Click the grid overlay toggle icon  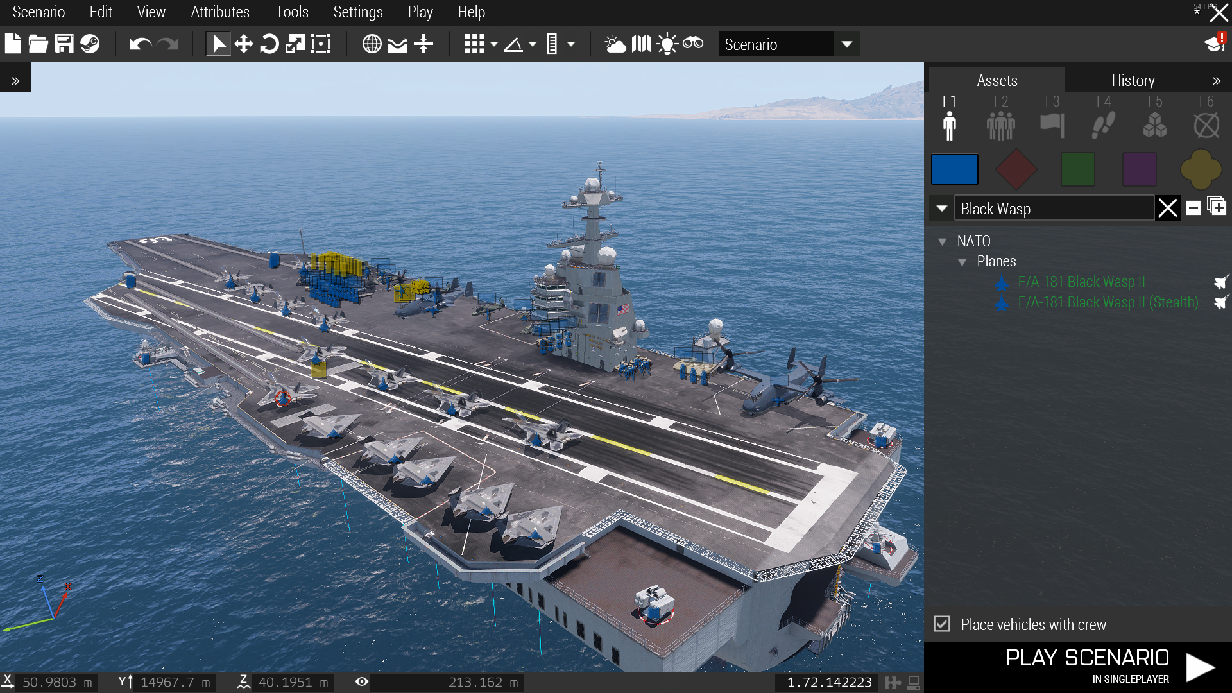click(x=475, y=44)
